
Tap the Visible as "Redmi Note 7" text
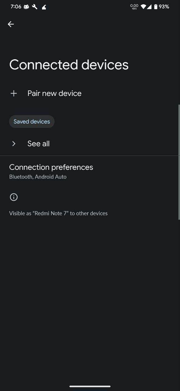tap(58, 213)
